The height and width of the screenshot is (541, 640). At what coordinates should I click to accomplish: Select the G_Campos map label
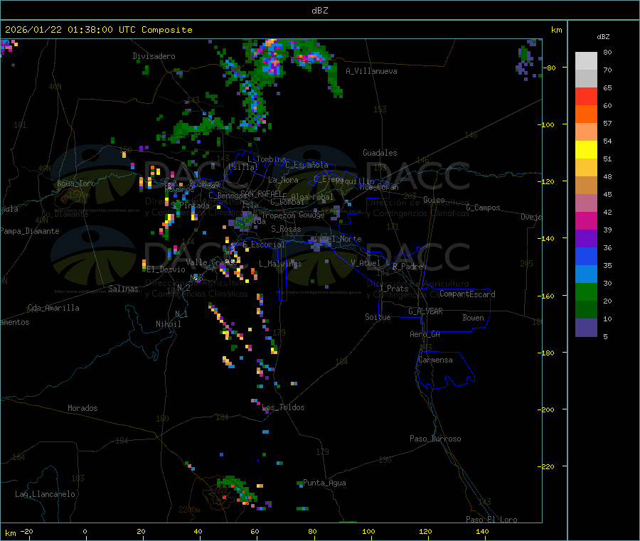pos(483,208)
